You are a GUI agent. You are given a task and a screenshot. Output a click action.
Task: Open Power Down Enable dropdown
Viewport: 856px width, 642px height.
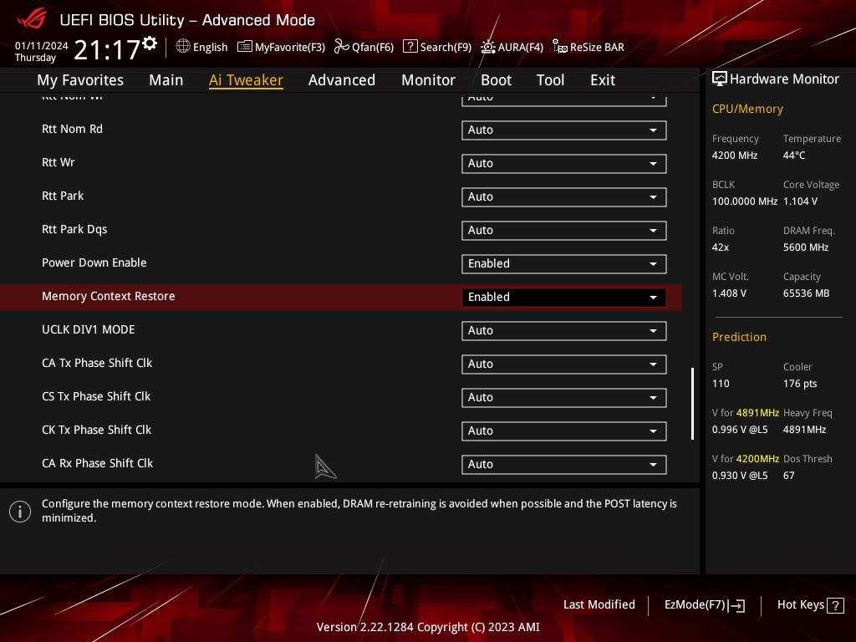pyautogui.click(x=563, y=263)
